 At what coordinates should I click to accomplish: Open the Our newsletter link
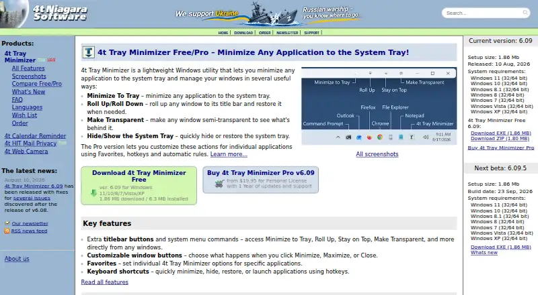tap(30, 223)
